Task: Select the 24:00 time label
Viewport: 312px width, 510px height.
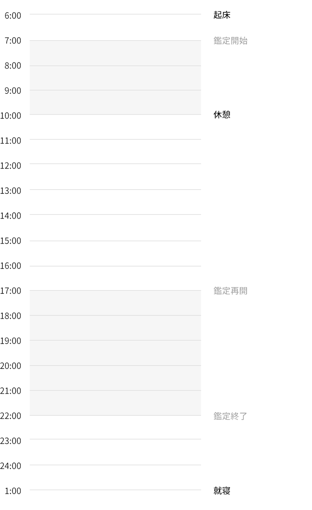Action: pos(11,466)
